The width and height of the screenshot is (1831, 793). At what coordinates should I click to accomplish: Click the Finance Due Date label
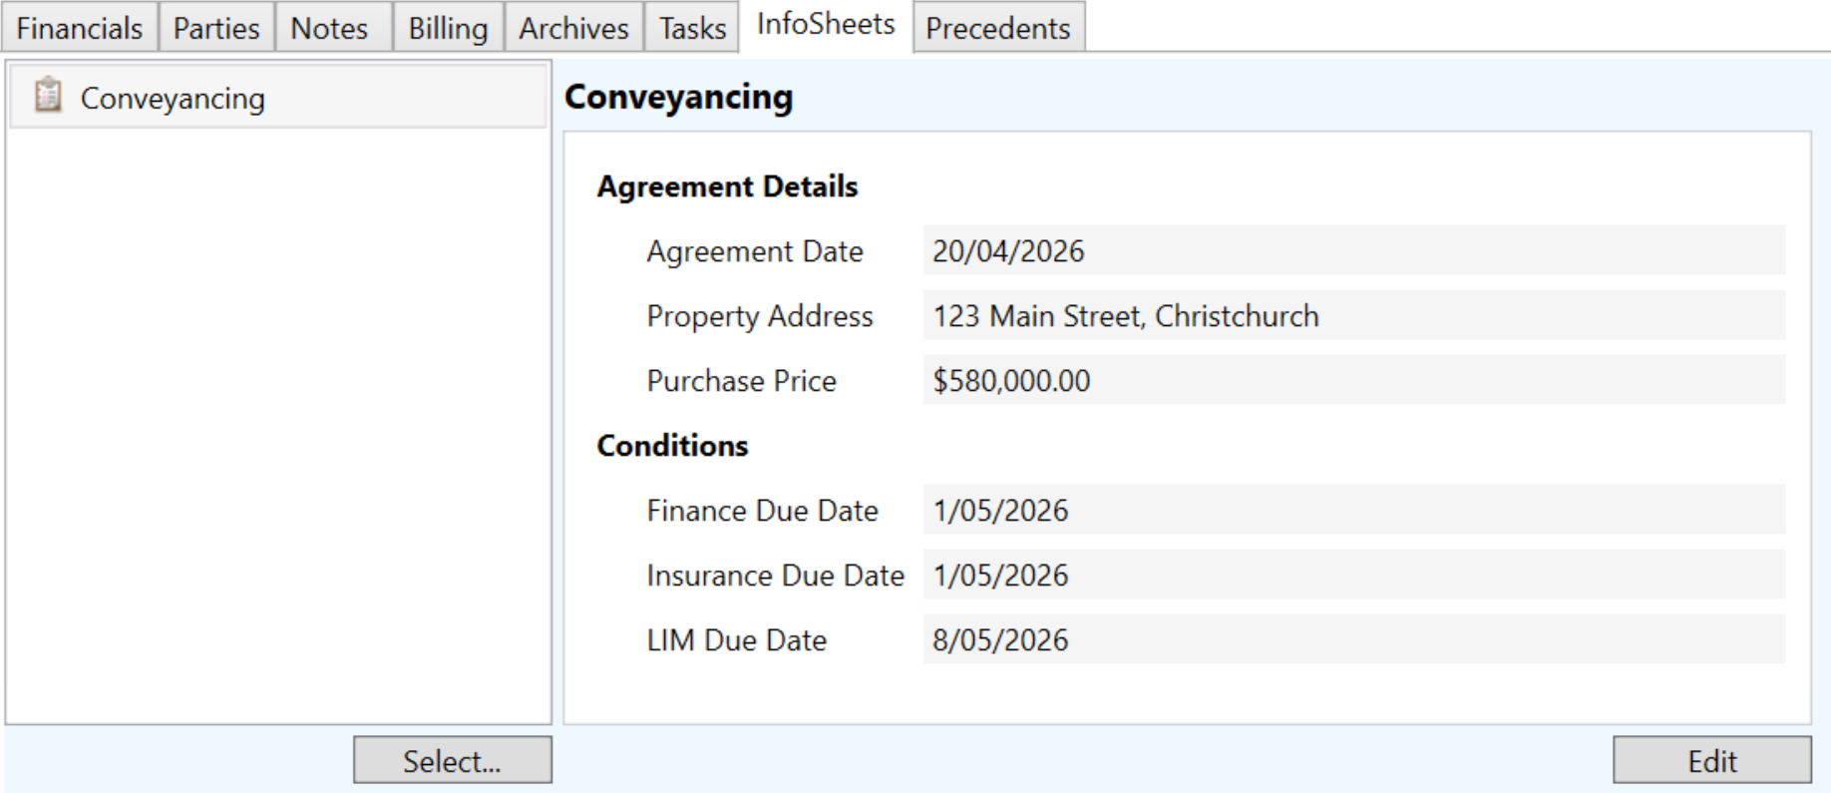point(762,511)
